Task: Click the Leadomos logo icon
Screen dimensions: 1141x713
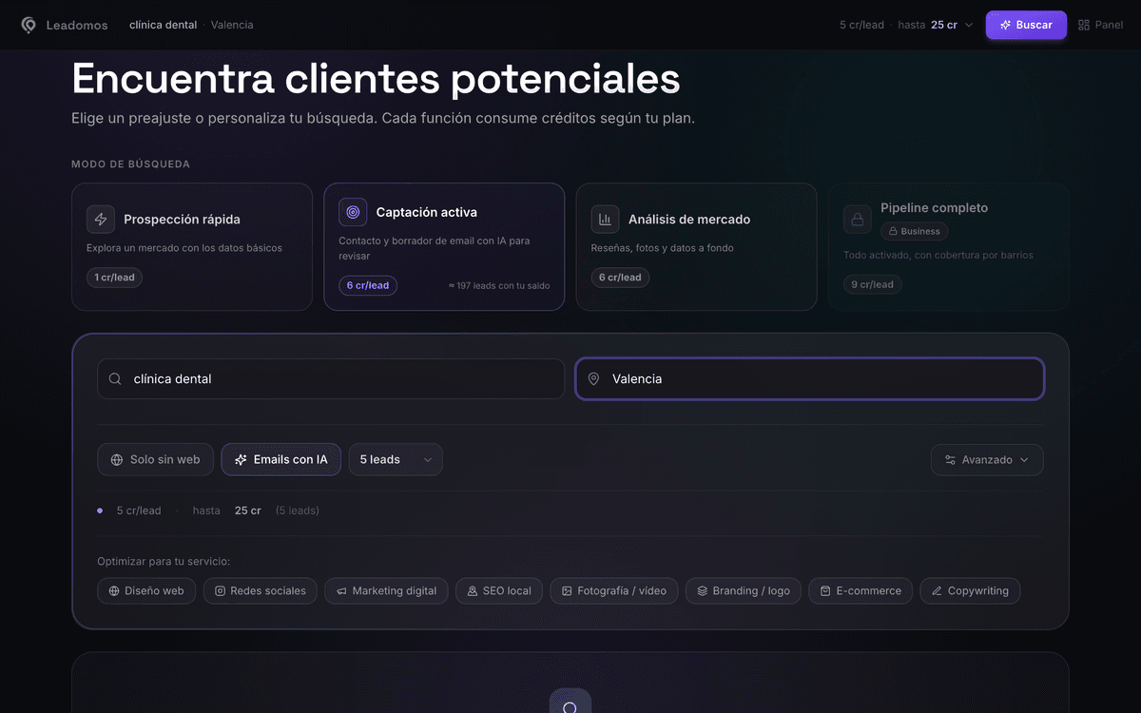Action: [29, 25]
